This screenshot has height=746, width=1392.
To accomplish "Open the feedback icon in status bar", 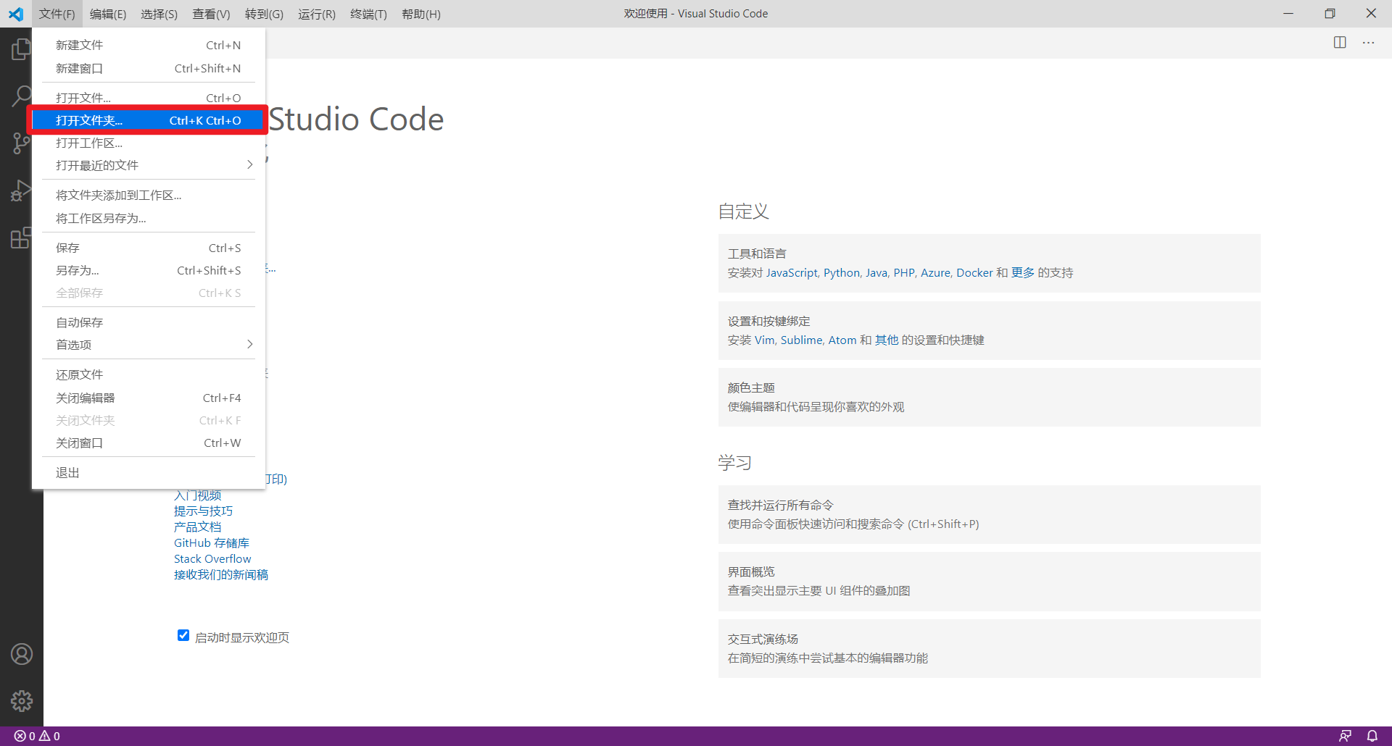I will 1345,736.
